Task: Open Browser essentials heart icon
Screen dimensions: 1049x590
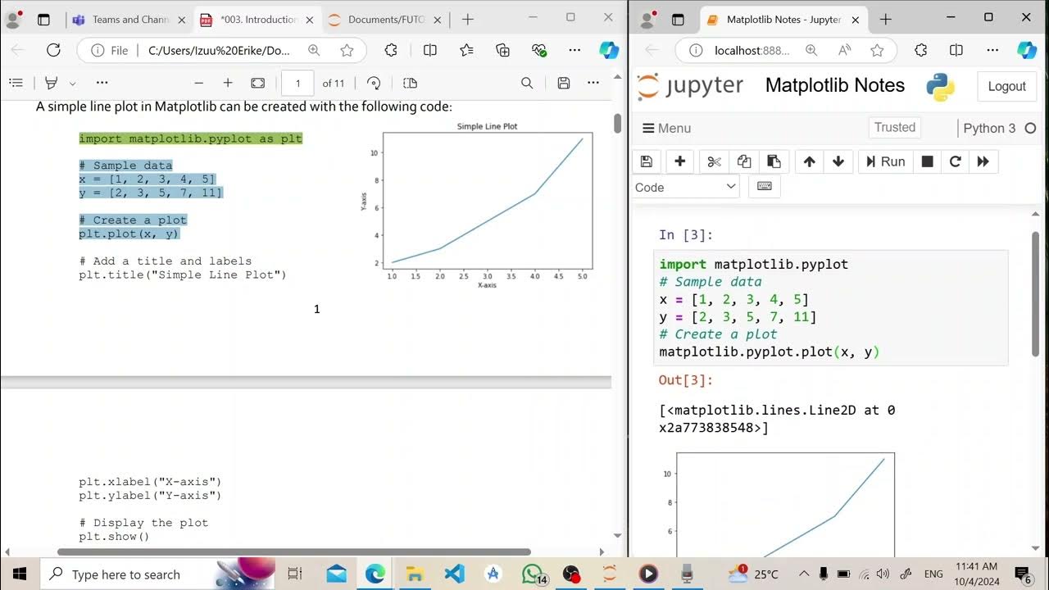Action: coord(539,50)
